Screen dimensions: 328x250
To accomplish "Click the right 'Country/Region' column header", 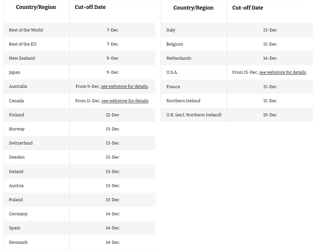I will [194, 8].
